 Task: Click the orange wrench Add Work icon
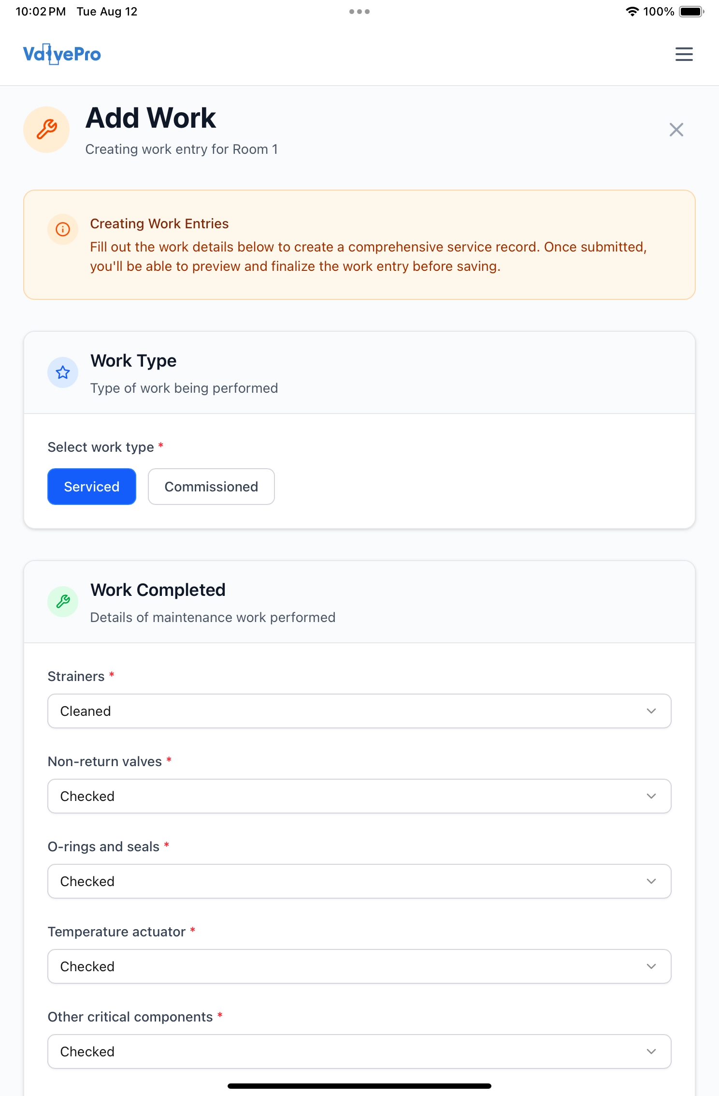pos(46,129)
